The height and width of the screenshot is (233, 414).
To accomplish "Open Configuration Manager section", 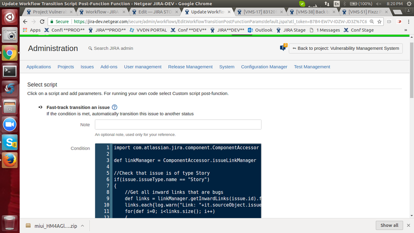I will coord(264,67).
